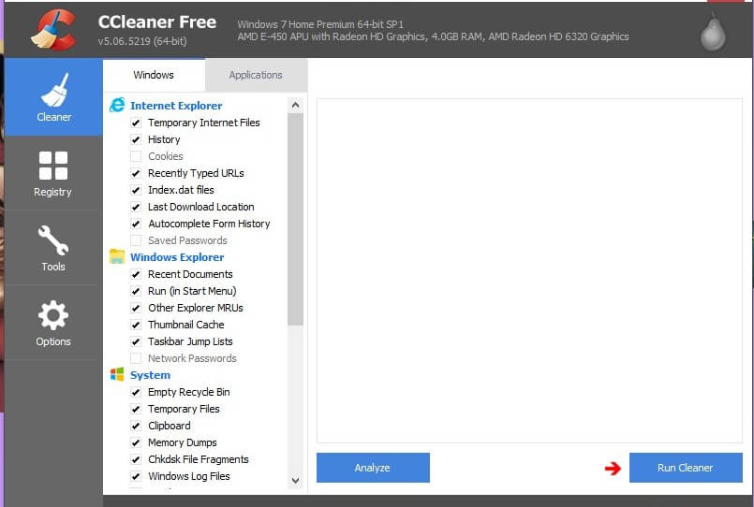Viewport: 754px width, 507px height.
Task: Click the Windows 7 Home Premium text
Action: 320,24
